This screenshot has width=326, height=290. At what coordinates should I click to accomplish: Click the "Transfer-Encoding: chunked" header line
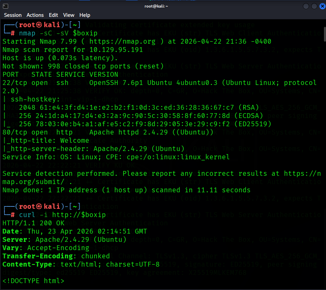[56, 256]
